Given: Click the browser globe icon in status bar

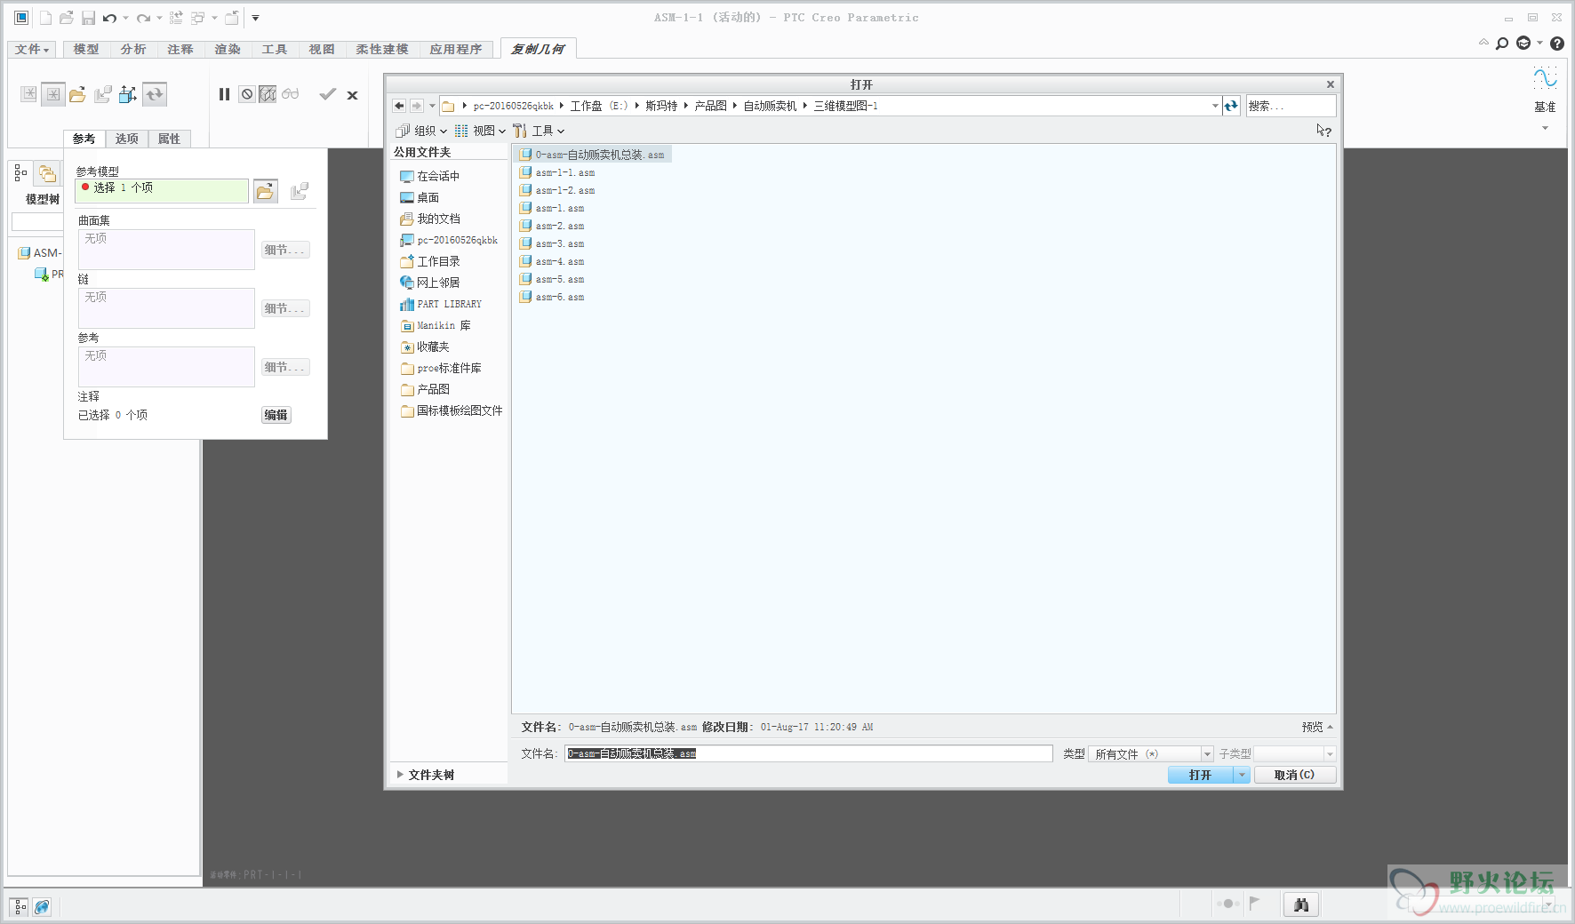Looking at the screenshot, I should 42,907.
